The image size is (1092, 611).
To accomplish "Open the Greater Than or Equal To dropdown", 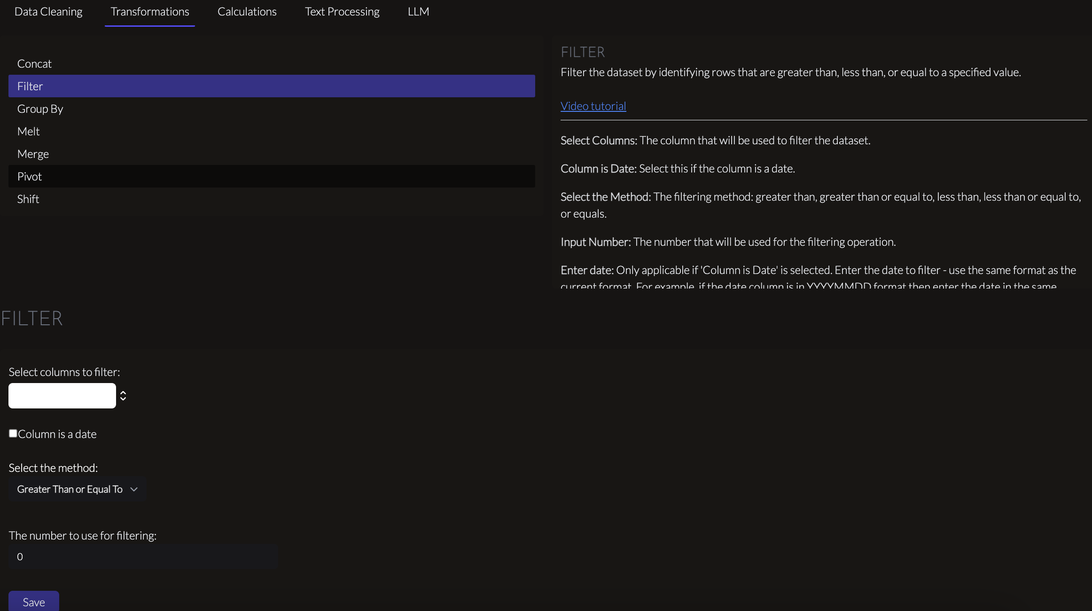I will (x=78, y=489).
